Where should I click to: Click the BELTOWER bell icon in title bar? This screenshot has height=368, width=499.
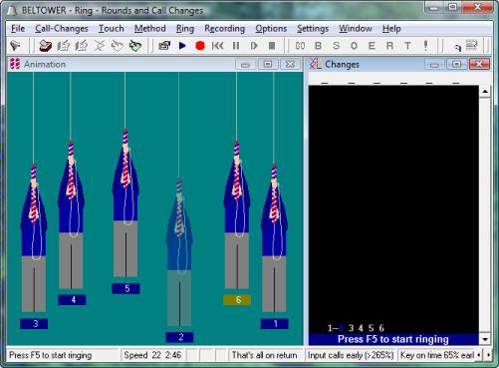[x=12, y=10]
